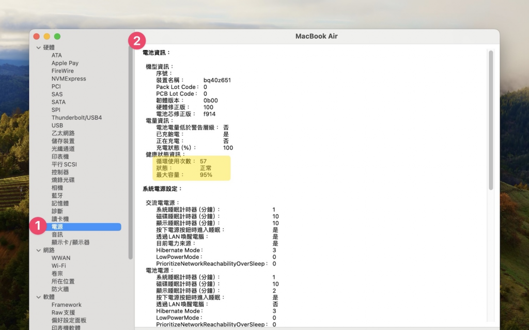This screenshot has height=330, width=529.
Task: Click the 電池資訊 battery info heading
Action: 157,53
